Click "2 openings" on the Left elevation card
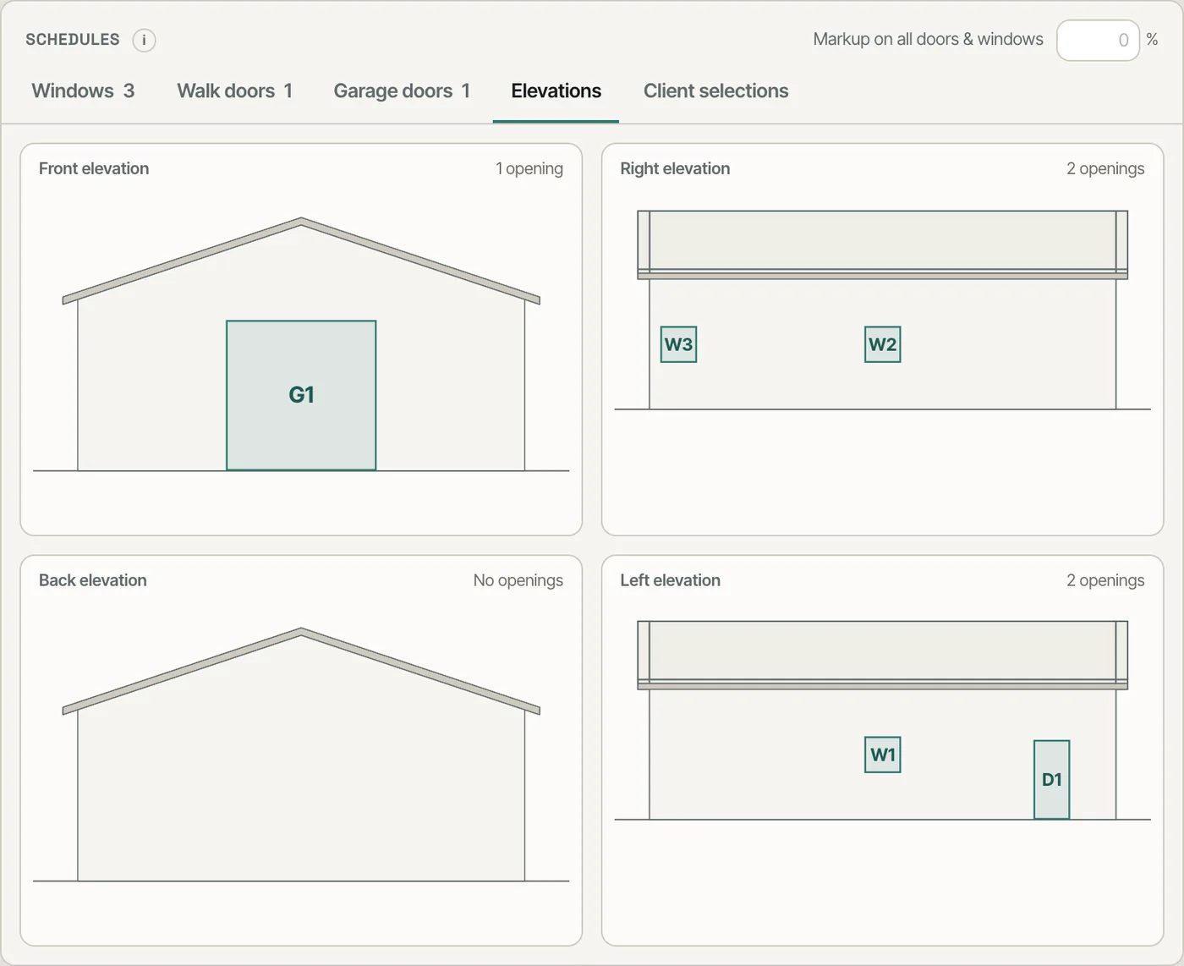Image resolution: width=1184 pixels, height=966 pixels. click(1105, 580)
